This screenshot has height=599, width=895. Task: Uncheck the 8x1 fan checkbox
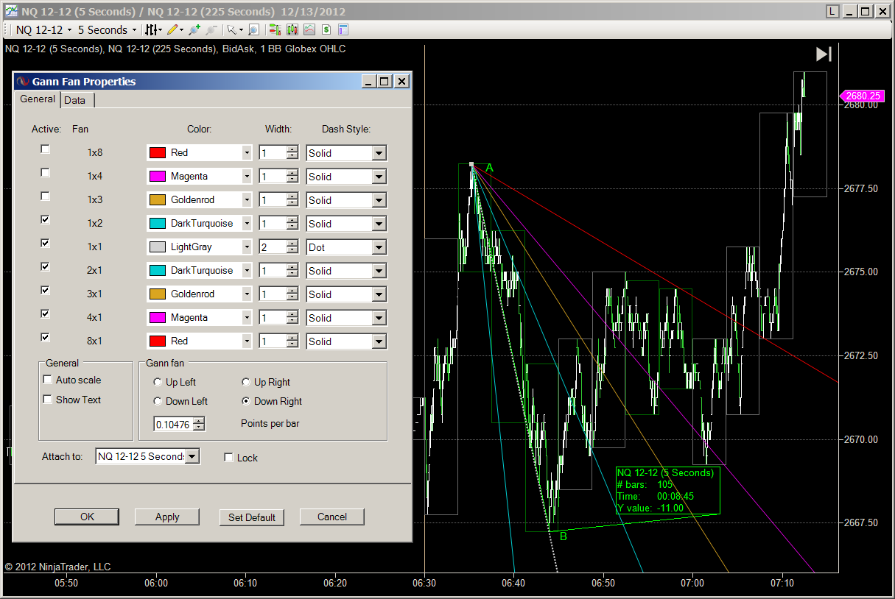point(46,337)
